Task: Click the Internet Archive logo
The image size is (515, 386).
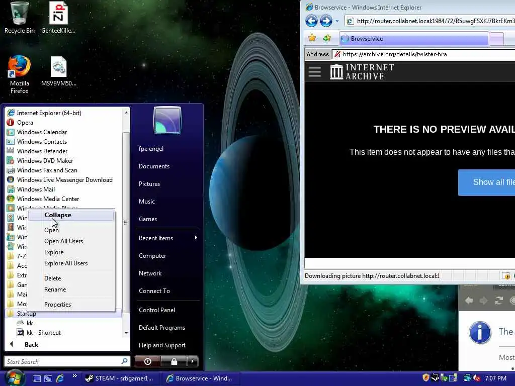Action: point(362,71)
